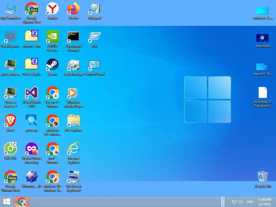The image size is (276, 207).
Task: Show hidden system tray icons
Action: [x=228, y=202]
